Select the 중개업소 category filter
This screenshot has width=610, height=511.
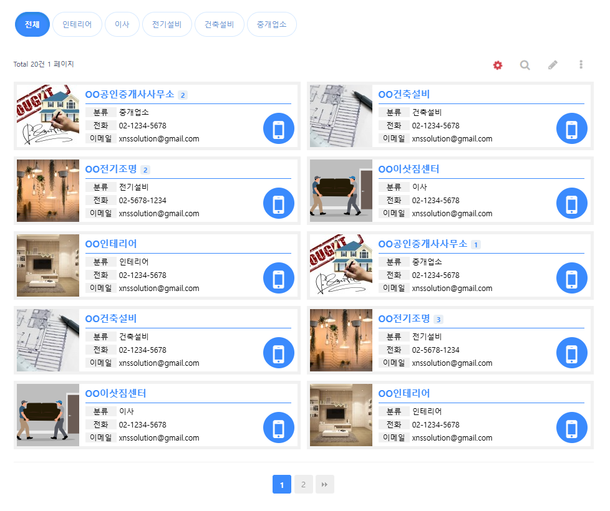pos(271,24)
